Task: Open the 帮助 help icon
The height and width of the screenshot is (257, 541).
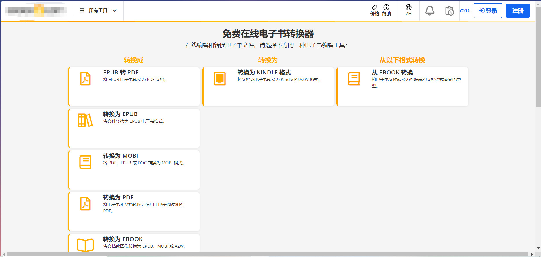Action: coord(386,10)
